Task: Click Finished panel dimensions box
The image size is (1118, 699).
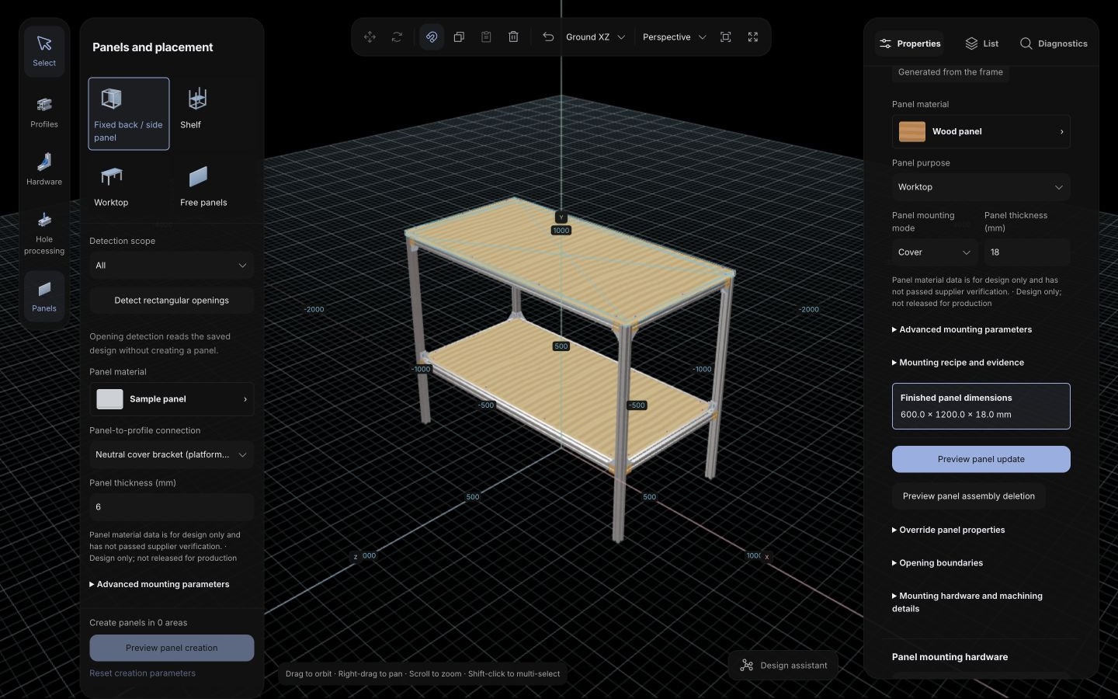Action: (981, 406)
